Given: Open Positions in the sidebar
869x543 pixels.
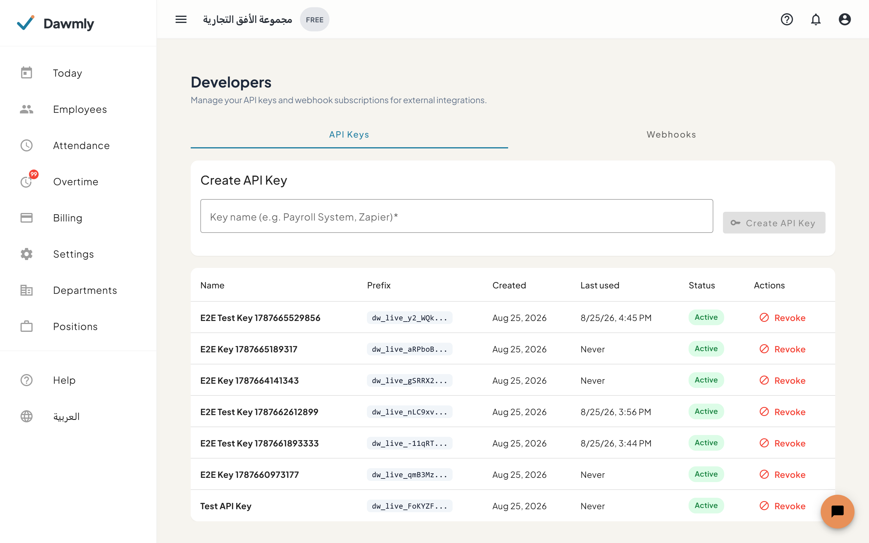Looking at the screenshot, I should click(75, 326).
